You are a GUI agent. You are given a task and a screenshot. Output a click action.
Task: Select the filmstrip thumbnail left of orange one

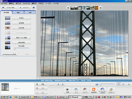[92, 8]
